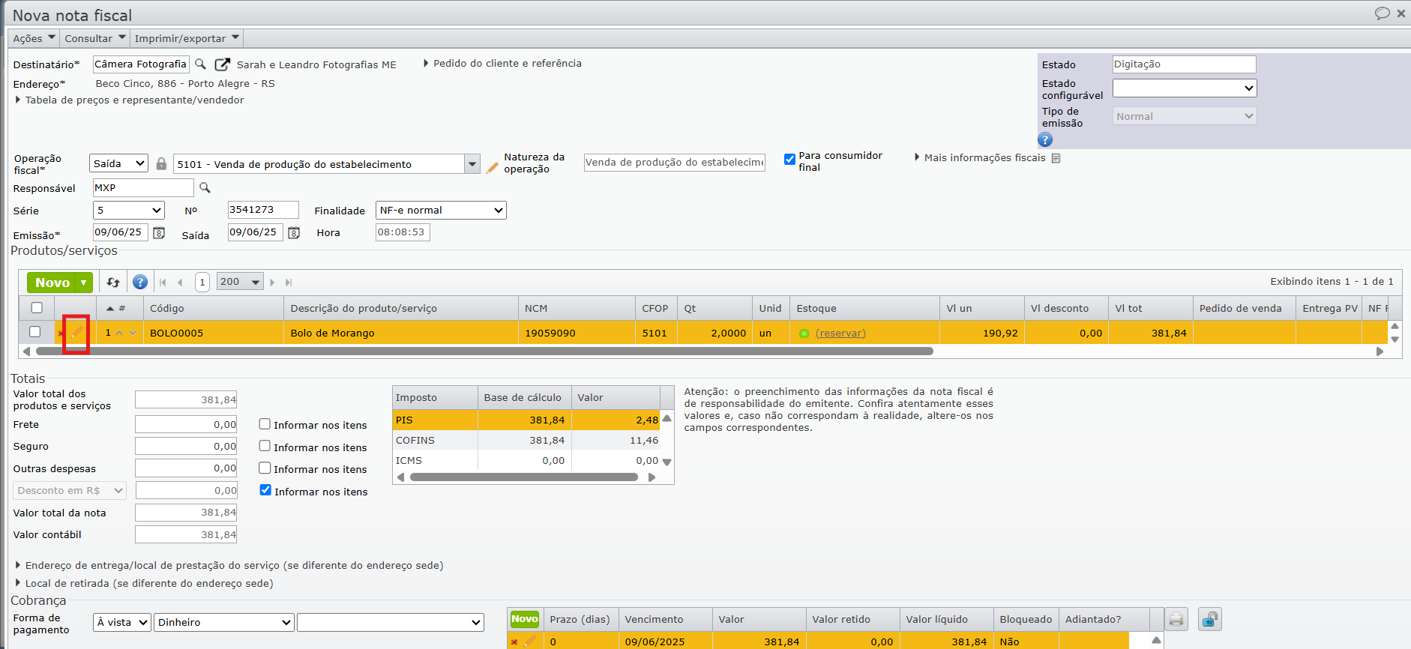This screenshot has height=649, width=1411.
Task: Open recipient record in external link icon
Action: 222,64
